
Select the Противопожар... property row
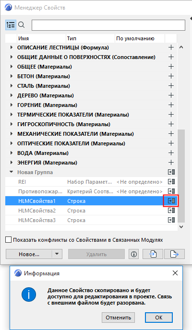tap(91, 191)
